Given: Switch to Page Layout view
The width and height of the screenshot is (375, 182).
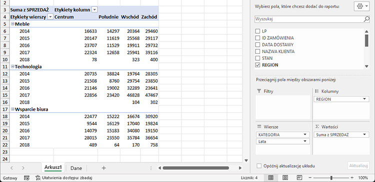Looking at the screenshot, I should pos(285,178).
